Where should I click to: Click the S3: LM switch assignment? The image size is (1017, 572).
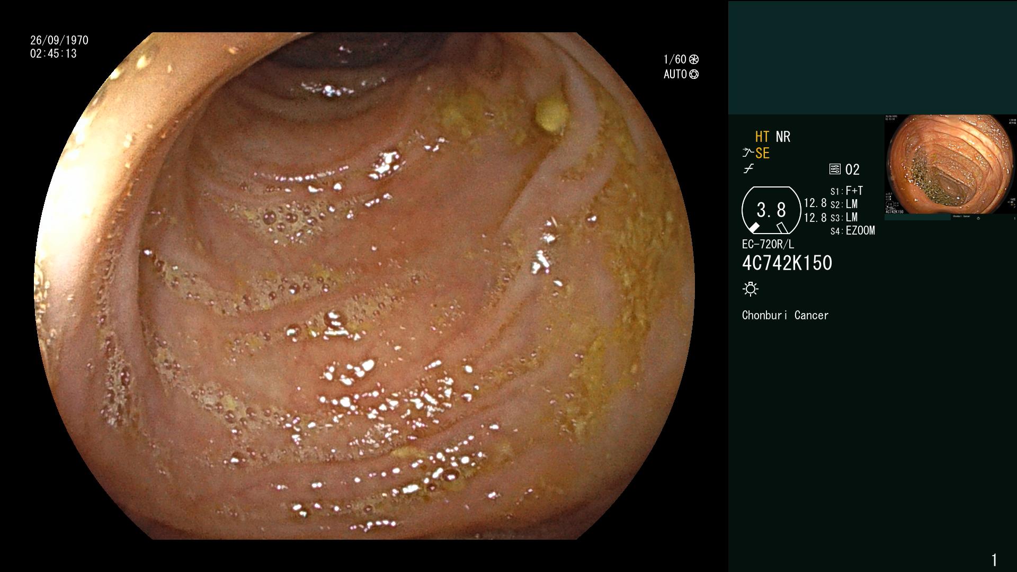(844, 217)
